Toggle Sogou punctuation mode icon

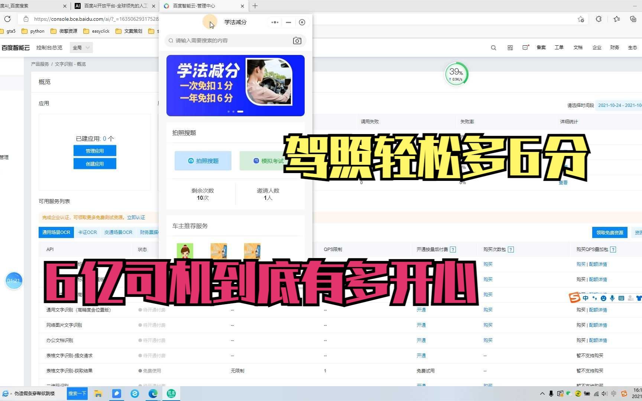coord(594,298)
